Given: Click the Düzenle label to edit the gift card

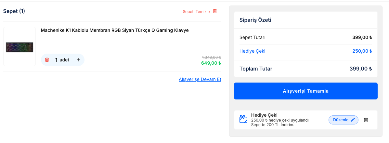Looking at the screenshot, I should (341, 120).
